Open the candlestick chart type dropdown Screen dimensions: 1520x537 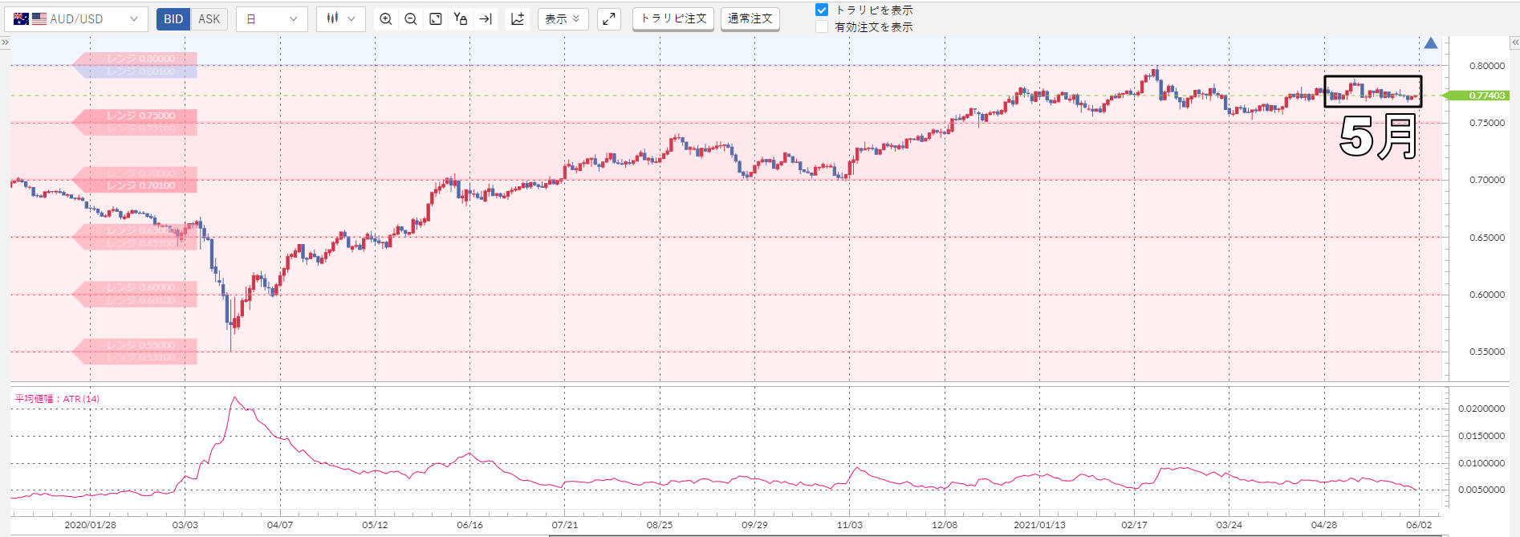coord(341,19)
